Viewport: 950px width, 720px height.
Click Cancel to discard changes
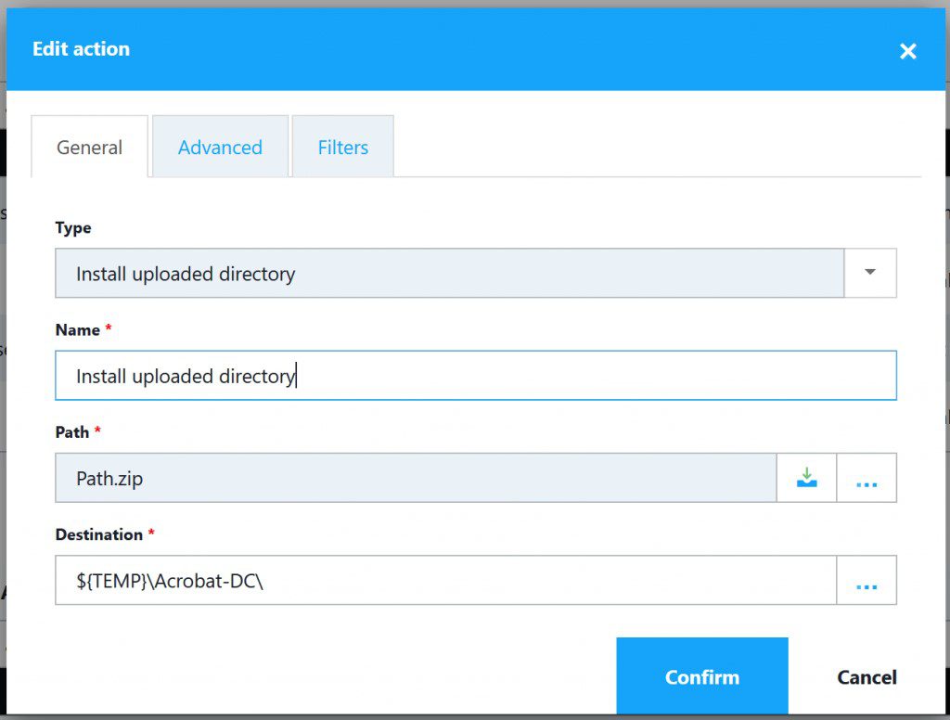coord(866,676)
